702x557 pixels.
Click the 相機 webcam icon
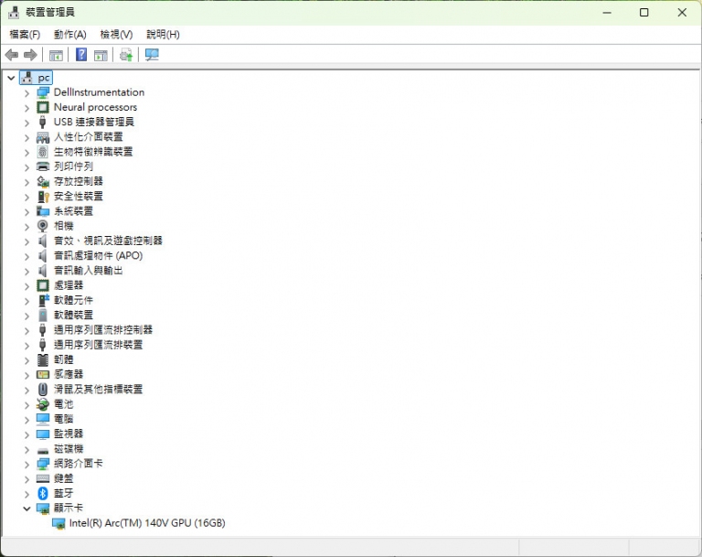click(43, 226)
